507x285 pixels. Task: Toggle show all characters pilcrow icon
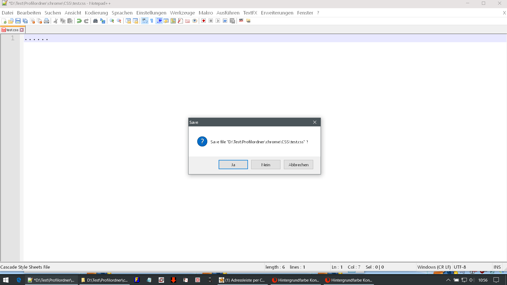coord(152,21)
